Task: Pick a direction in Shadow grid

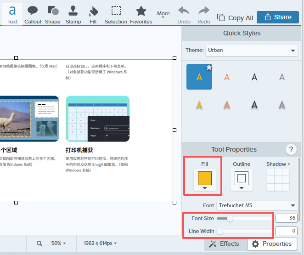Action: click(278, 180)
